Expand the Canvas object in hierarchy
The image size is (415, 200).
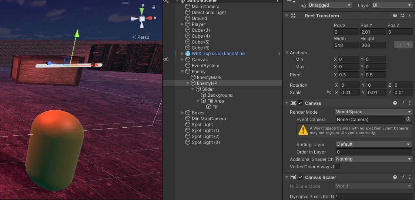(182, 60)
